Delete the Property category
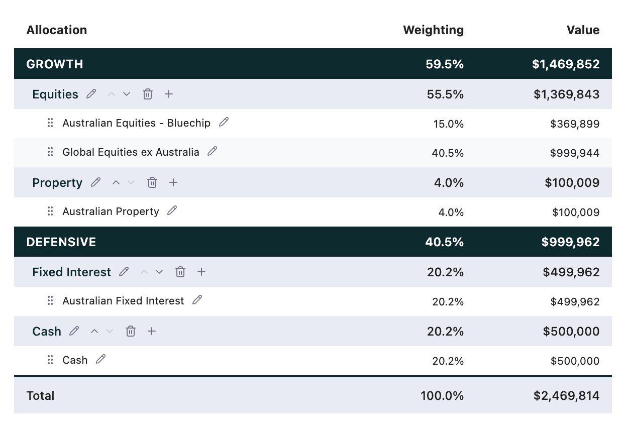 (152, 182)
